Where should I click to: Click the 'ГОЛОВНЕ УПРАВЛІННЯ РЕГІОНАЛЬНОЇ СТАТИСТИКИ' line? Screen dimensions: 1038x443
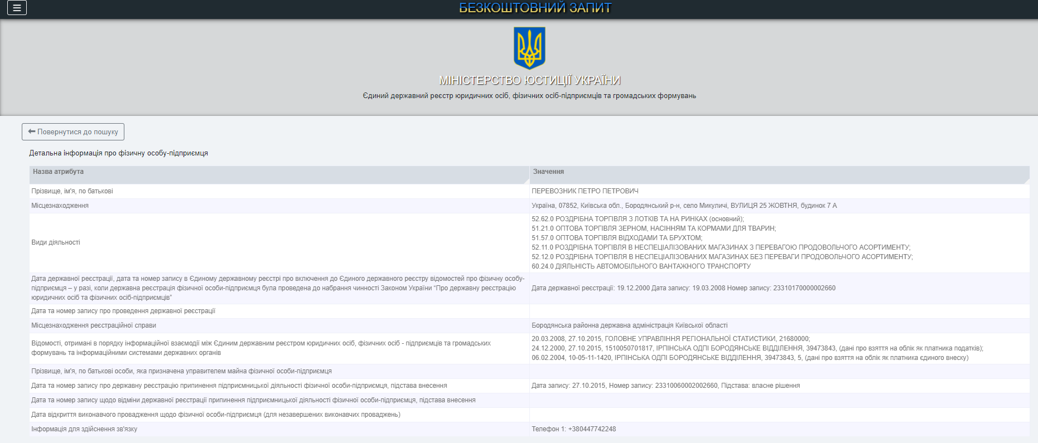click(x=670, y=339)
